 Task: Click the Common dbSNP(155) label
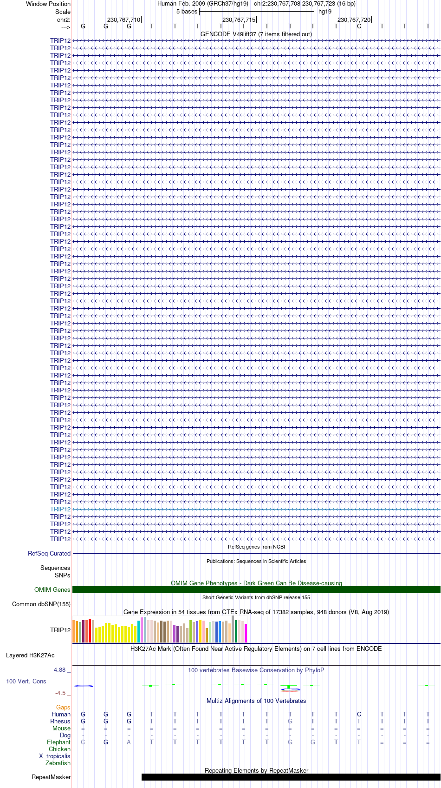tap(41, 604)
